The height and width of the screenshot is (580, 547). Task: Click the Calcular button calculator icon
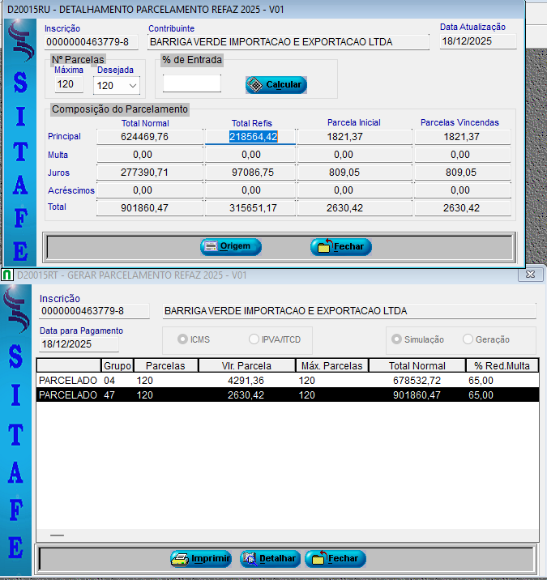[255, 85]
